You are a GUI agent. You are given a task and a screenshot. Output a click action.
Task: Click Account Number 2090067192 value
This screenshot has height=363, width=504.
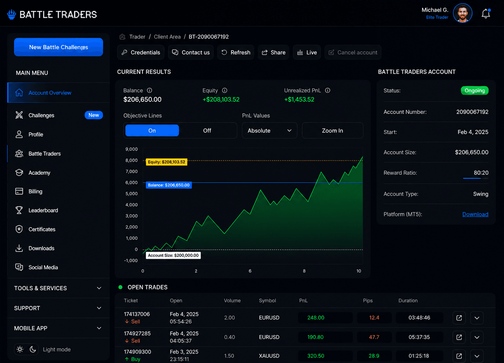point(472,112)
